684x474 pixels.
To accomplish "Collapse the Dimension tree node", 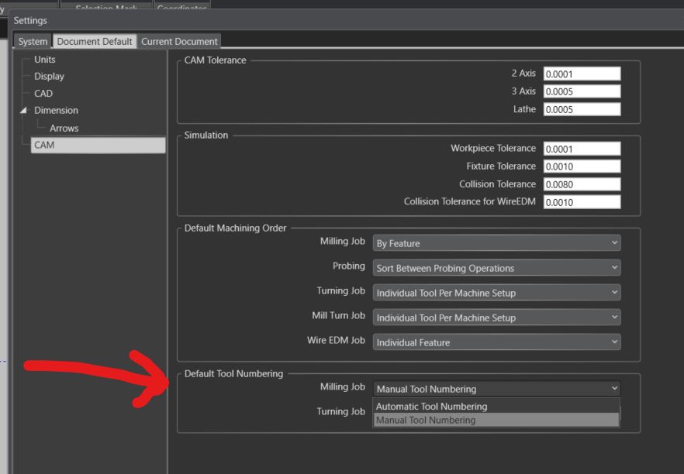I will 23,110.
